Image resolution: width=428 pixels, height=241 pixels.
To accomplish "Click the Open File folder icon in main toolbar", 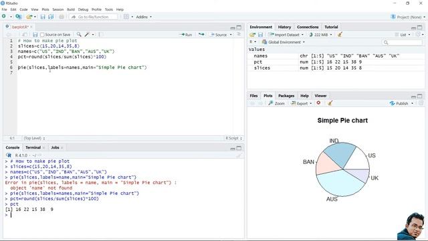I will coord(29,17).
